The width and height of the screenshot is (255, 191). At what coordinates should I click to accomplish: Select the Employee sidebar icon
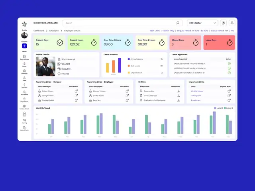pyautogui.click(x=24, y=72)
